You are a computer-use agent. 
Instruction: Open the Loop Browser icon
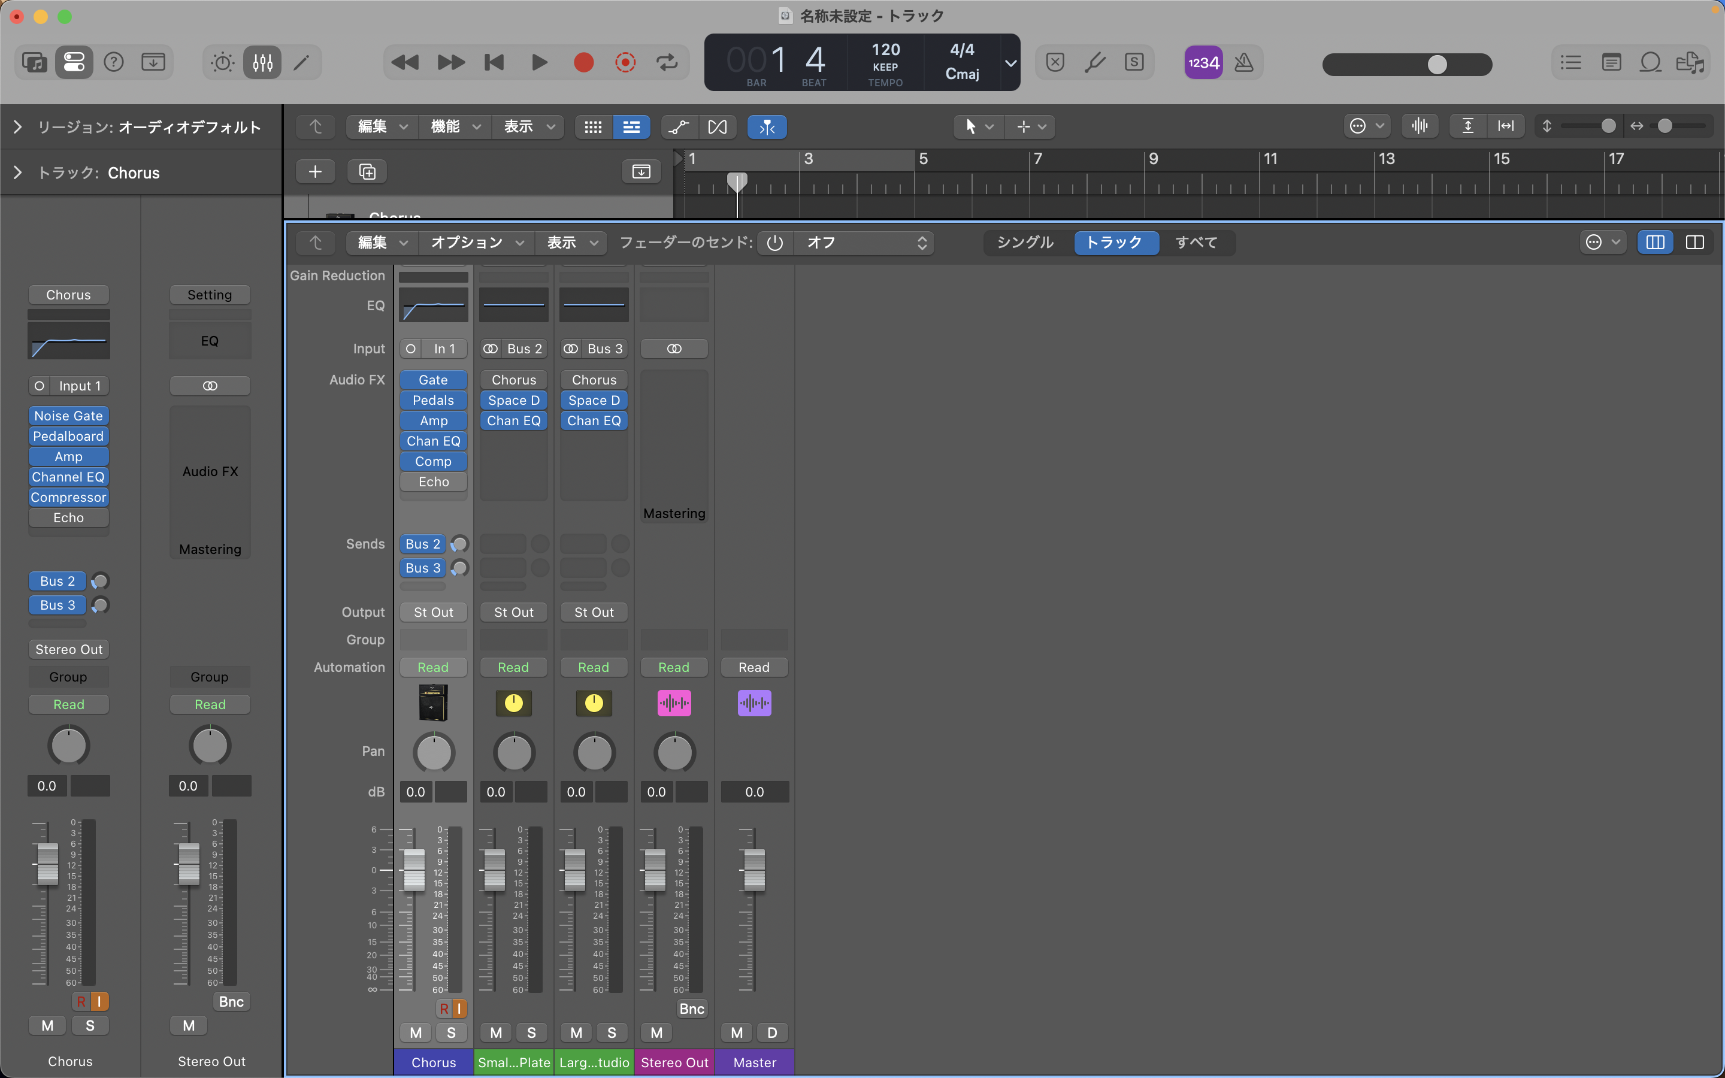coord(1650,63)
